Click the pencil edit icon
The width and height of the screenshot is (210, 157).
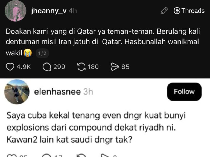(x=164, y=11)
